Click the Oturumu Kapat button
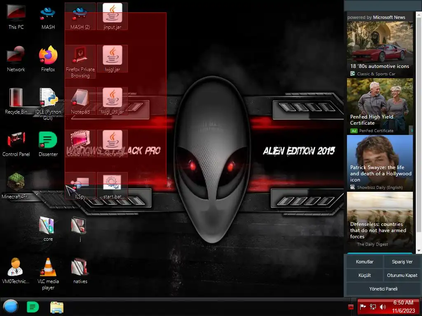 [402, 275]
